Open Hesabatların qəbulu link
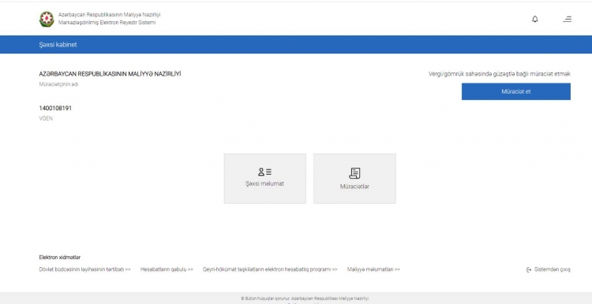 pyautogui.click(x=167, y=269)
